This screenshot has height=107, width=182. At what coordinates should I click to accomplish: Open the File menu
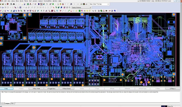(2, 1)
